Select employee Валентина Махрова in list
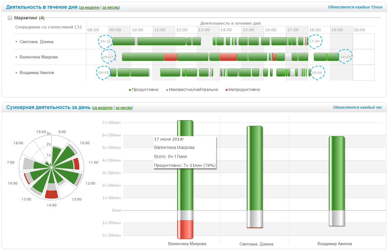This screenshot has width=389, height=252. (x=38, y=57)
